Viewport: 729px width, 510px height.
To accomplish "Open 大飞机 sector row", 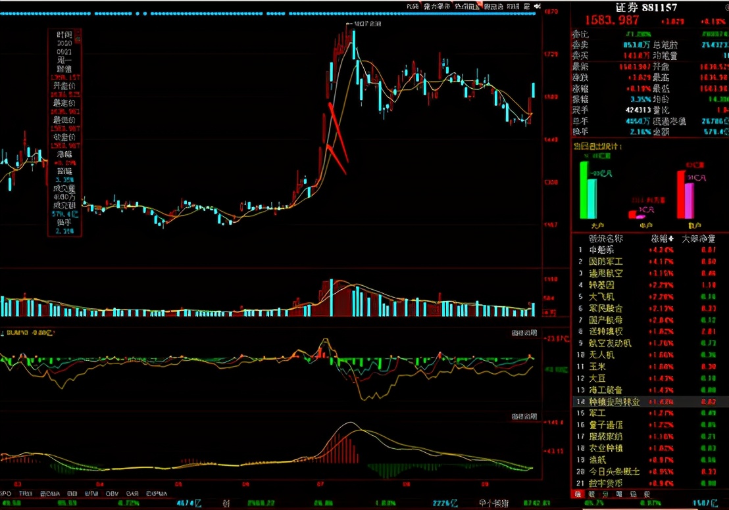I will tap(651, 297).
